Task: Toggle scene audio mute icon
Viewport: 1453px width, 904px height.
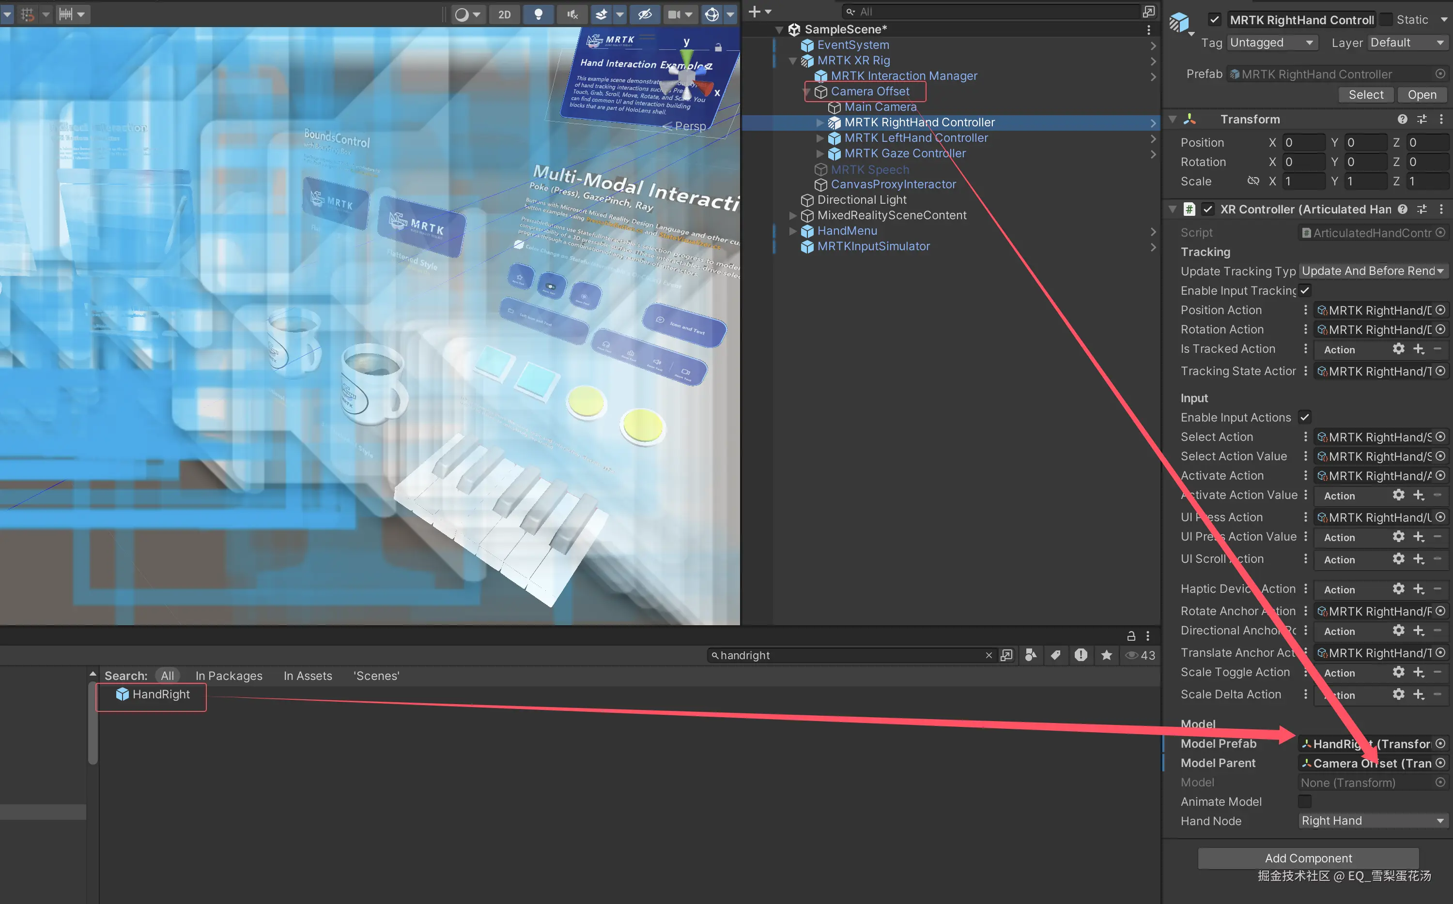Action: point(572,15)
